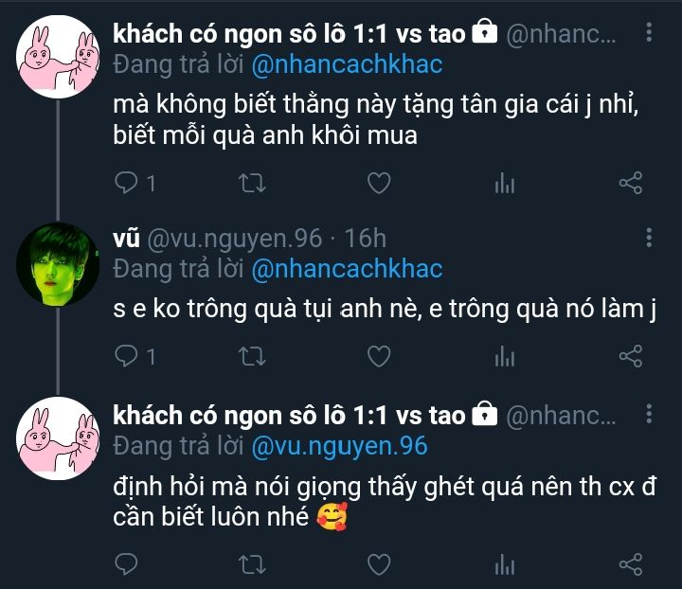682x589 pixels.
Task: View analytics of the first tweet
Action: coord(505,183)
